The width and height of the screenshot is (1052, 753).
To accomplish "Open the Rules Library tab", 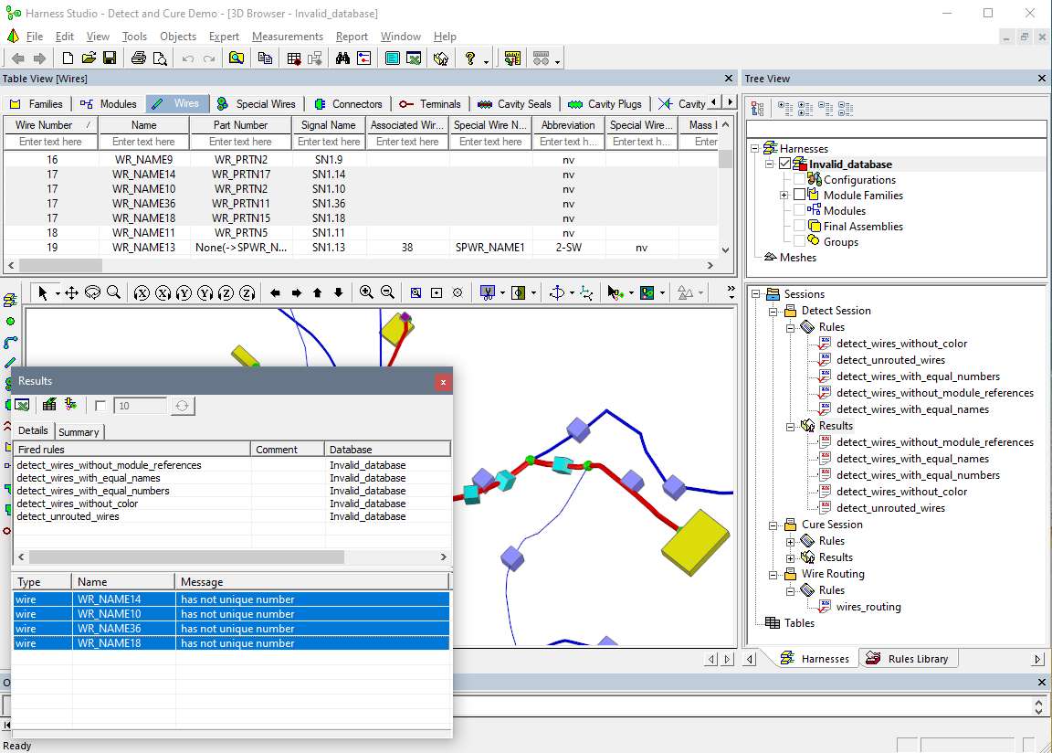I will [908, 659].
